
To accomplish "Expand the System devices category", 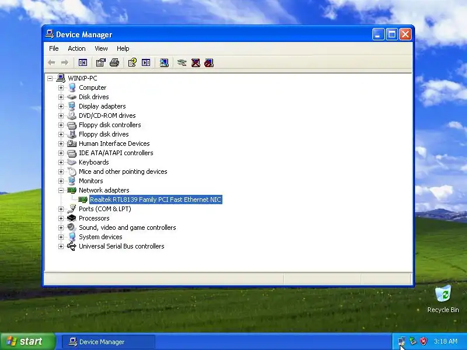I will (61, 237).
